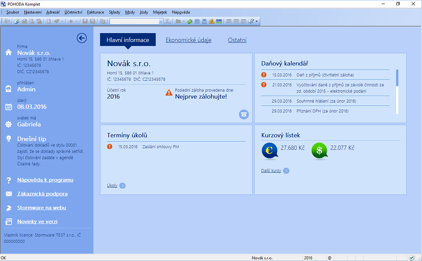Open the Novinky ve verzi link

point(37,222)
